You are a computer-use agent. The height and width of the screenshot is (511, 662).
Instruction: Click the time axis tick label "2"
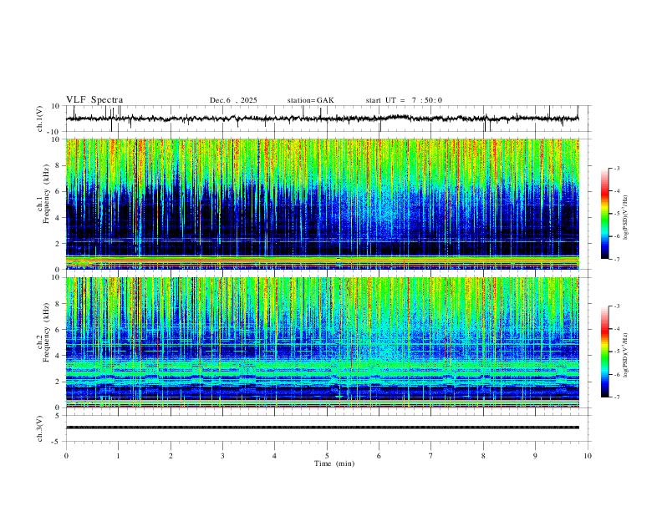(x=171, y=456)
